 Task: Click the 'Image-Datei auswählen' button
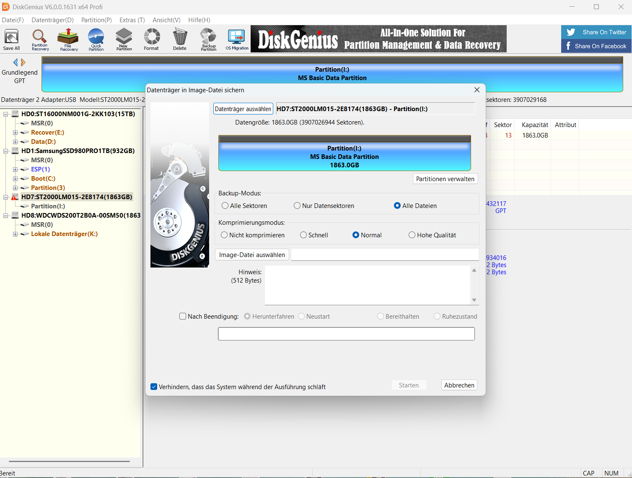[252, 255]
